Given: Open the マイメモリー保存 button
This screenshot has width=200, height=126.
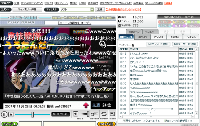Looking at the screenshot, I should coord(27,9).
